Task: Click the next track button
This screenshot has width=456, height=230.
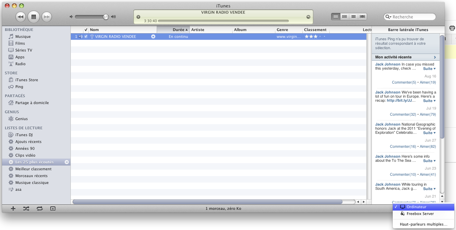Action: pyautogui.click(x=47, y=16)
